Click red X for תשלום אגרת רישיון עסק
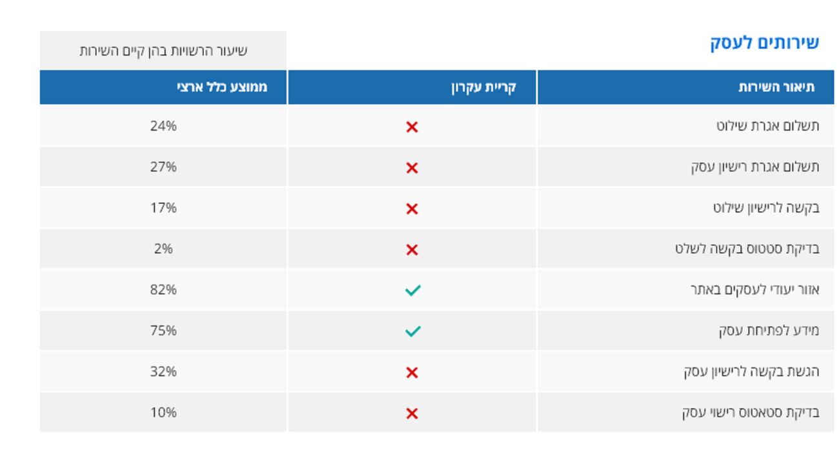 pos(412,168)
